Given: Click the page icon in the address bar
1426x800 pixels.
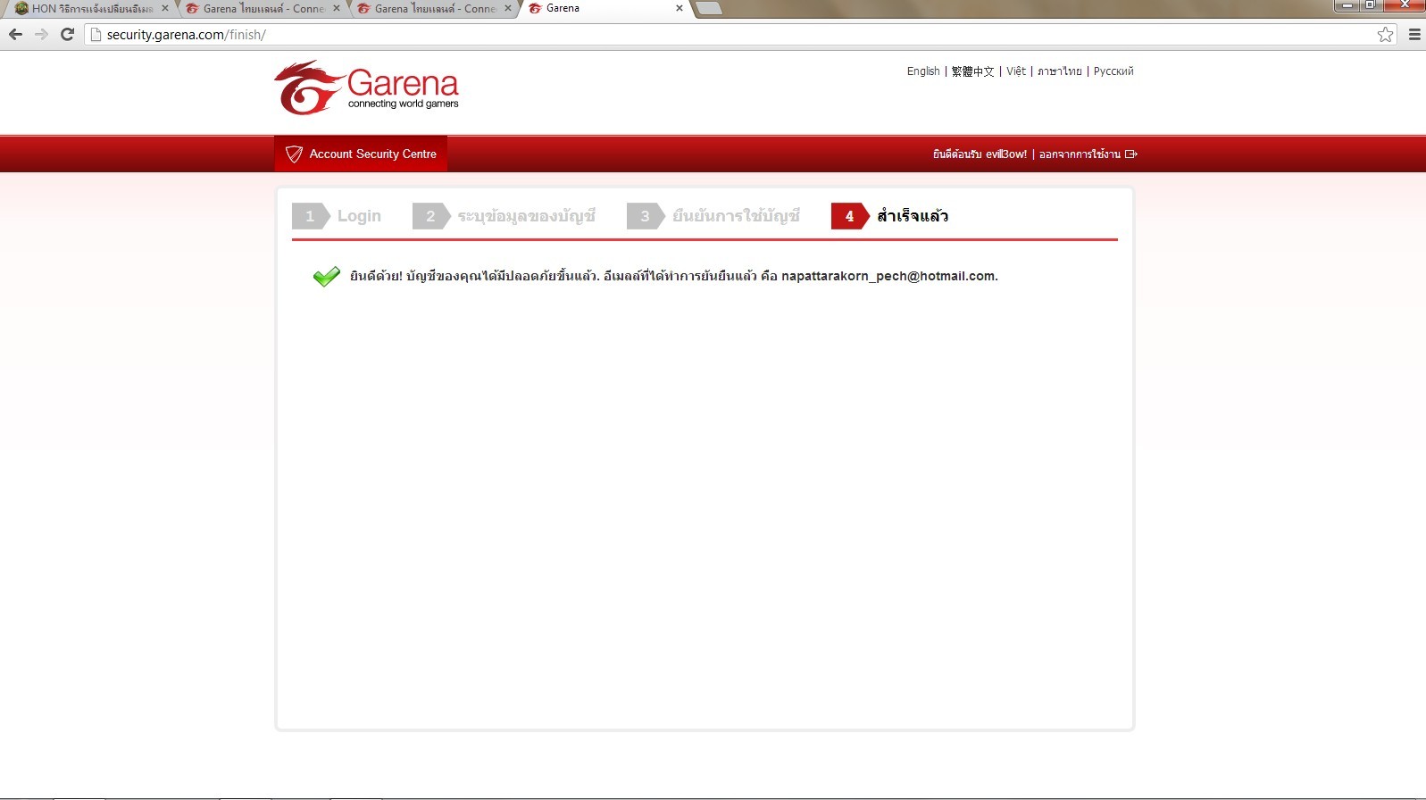Looking at the screenshot, I should 96,35.
